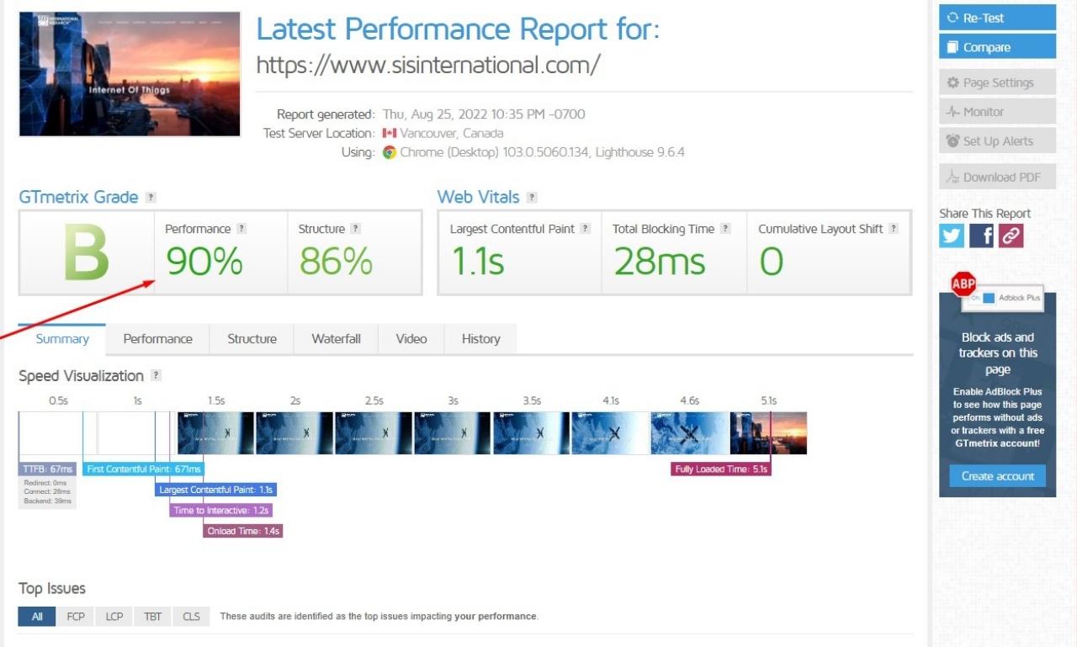Image resolution: width=1077 pixels, height=647 pixels.
Task: Open the Monitor options
Action: point(997,111)
